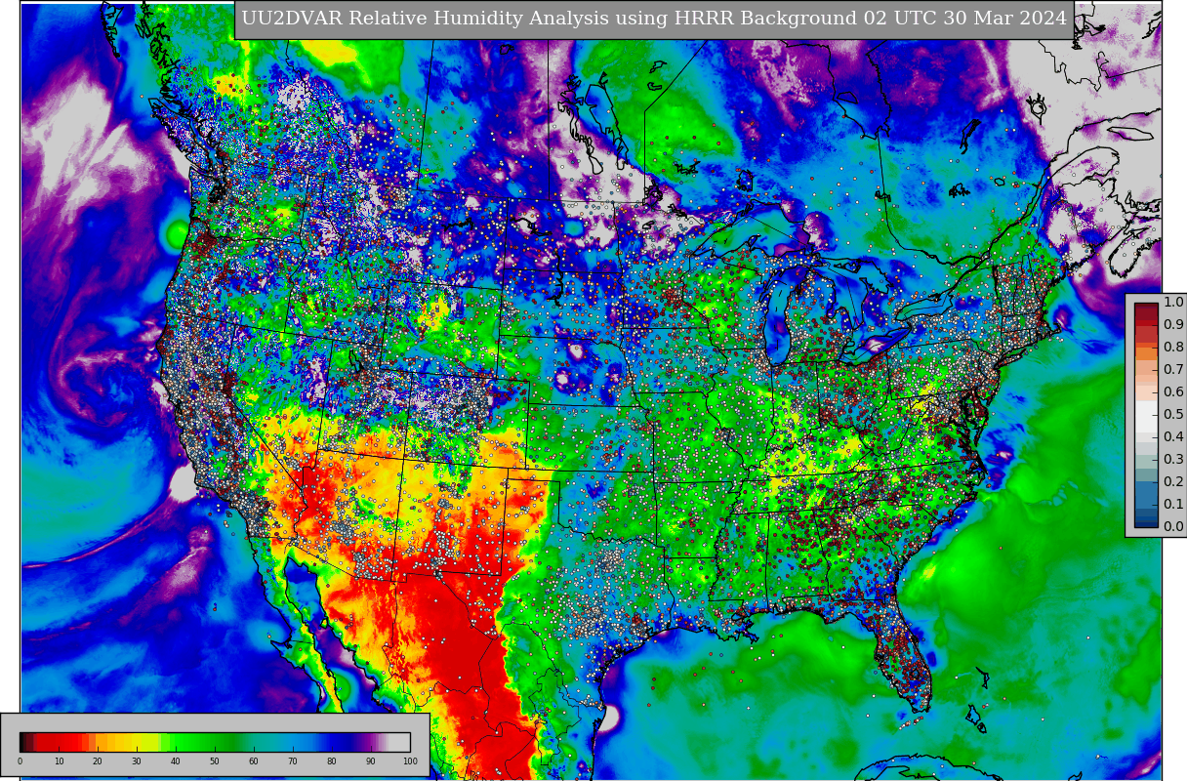Click the 0.5 label on right legend
This screenshot has width=1187, height=781.
pyautogui.click(x=1173, y=415)
